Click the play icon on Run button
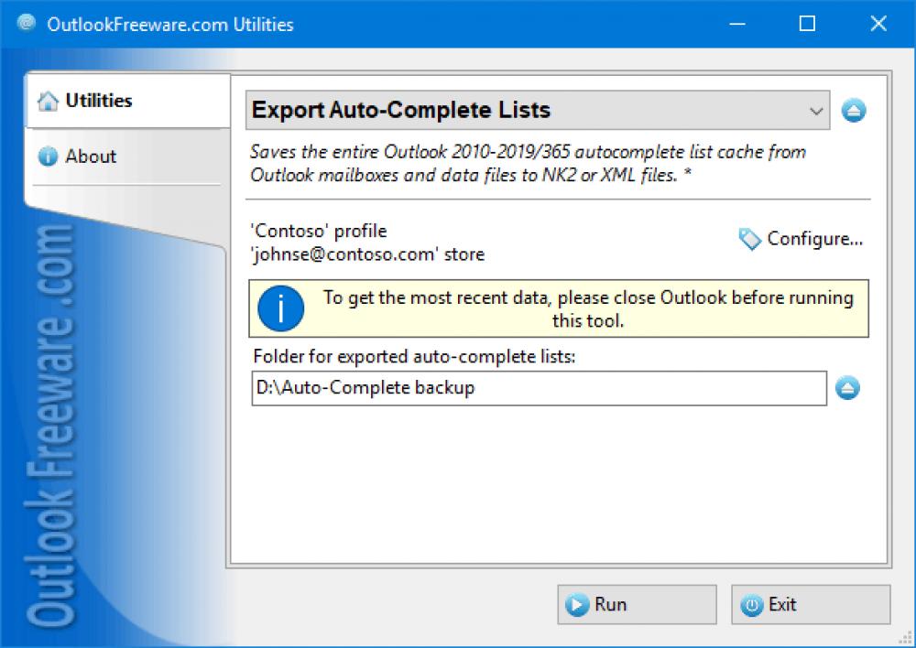916x648 pixels. [578, 604]
